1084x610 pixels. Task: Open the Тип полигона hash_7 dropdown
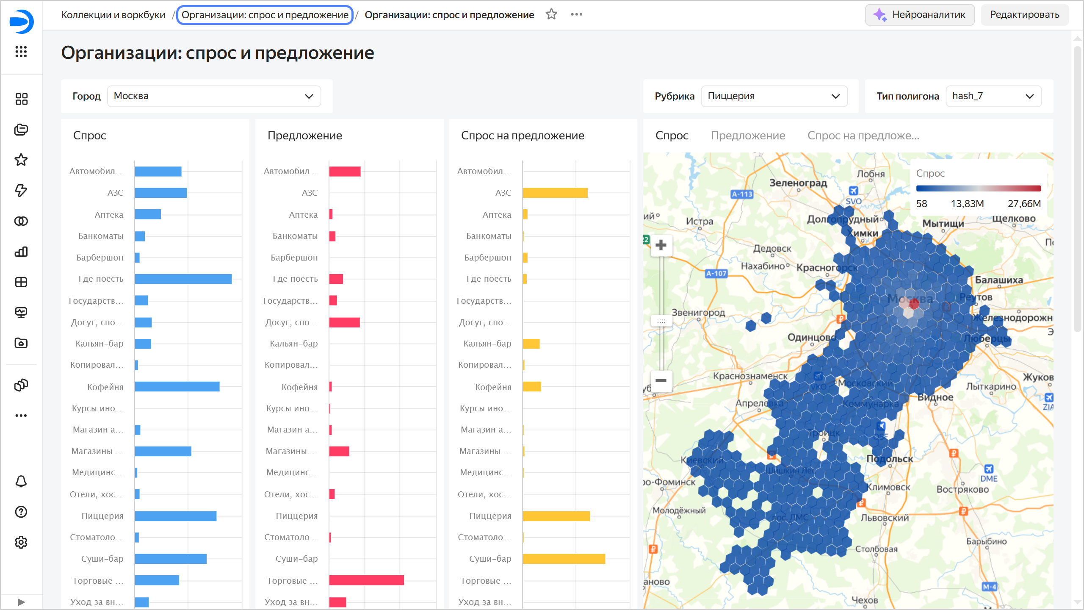pos(993,96)
